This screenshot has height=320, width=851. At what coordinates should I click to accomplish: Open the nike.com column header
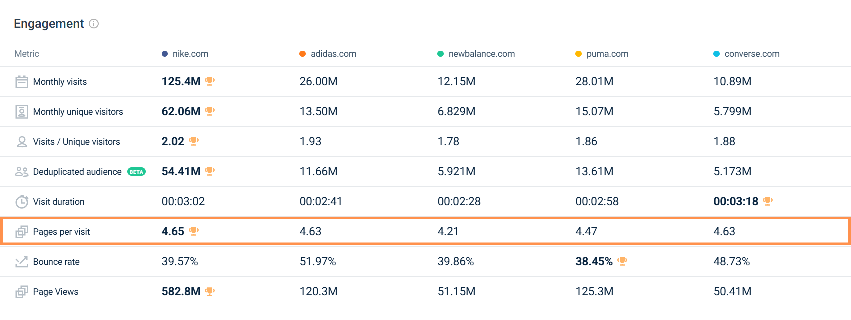[190, 54]
